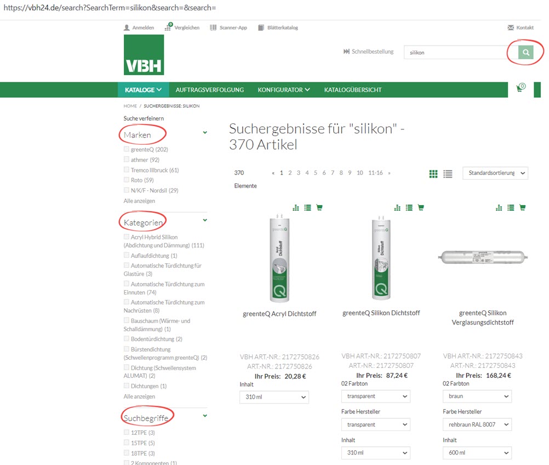Add greenteQ Acryl Dichtstoff to cart
This screenshot has width=549, height=465.
pyautogui.click(x=319, y=207)
